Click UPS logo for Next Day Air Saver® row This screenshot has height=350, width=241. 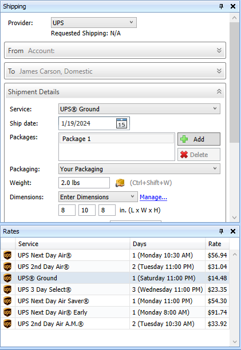click(7, 301)
